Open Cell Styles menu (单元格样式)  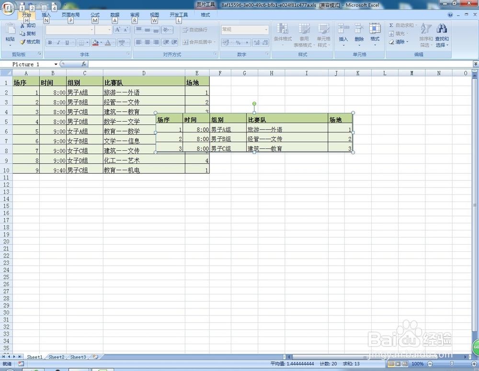pyautogui.click(x=323, y=35)
